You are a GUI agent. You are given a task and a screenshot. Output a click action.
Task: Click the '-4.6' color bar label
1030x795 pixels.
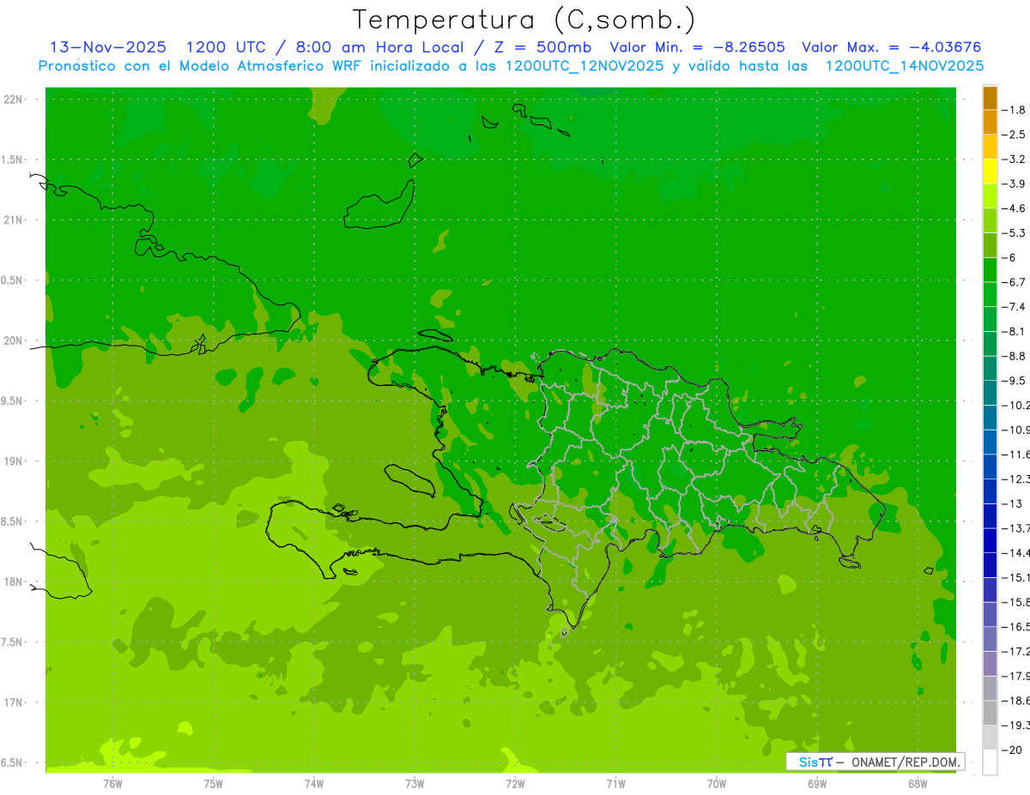pos(1014,208)
